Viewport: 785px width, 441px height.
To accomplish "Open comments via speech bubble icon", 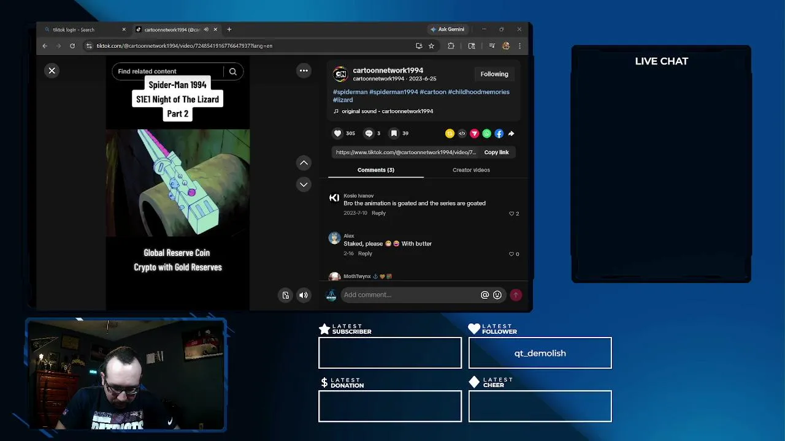I will (x=369, y=134).
